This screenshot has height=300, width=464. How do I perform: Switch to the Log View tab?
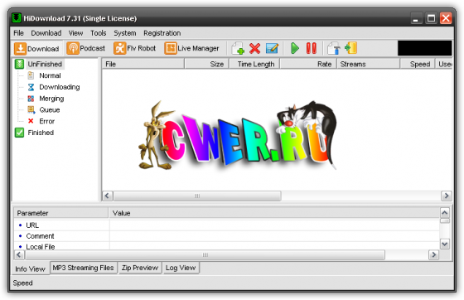click(181, 268)
